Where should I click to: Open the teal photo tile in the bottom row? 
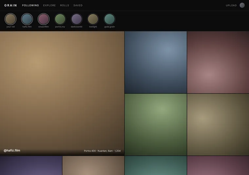click(x=156, y=165)
